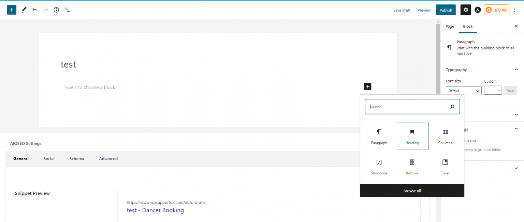The image size is (524, 222).
Task: Switch to the Schema tab in AIOSEO Settings
Action: 76,158
